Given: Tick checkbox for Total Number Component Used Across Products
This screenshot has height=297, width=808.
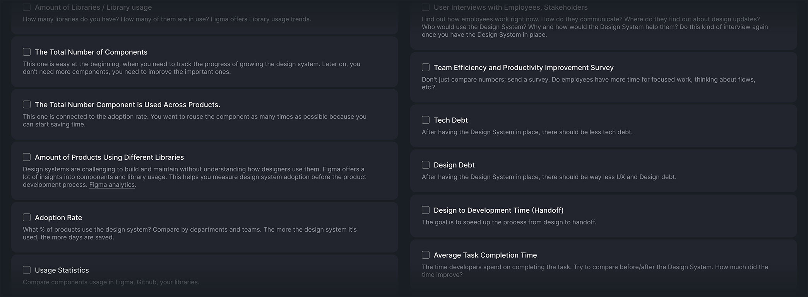Looking at the screenshot, I should coord(27,104).
